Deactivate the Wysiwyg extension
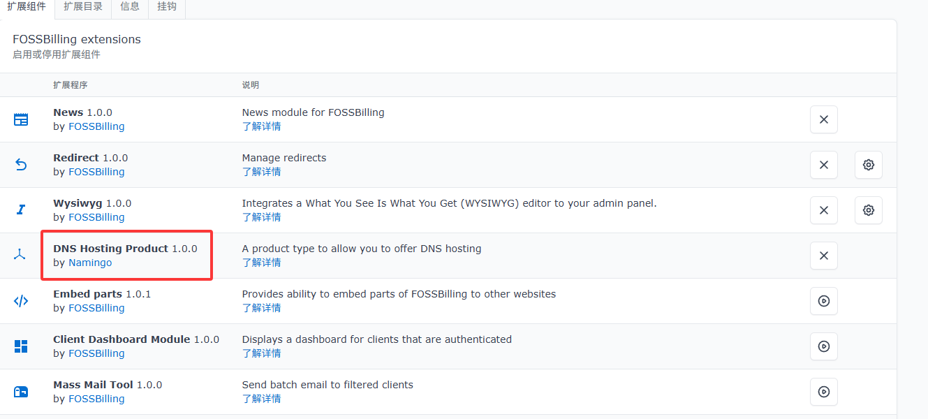 click(x=823, y=210)
